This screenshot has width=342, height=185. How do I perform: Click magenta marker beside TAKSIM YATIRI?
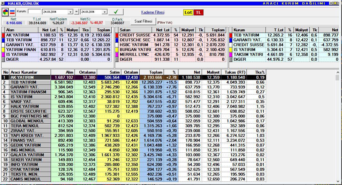click(x=231, y=55)
